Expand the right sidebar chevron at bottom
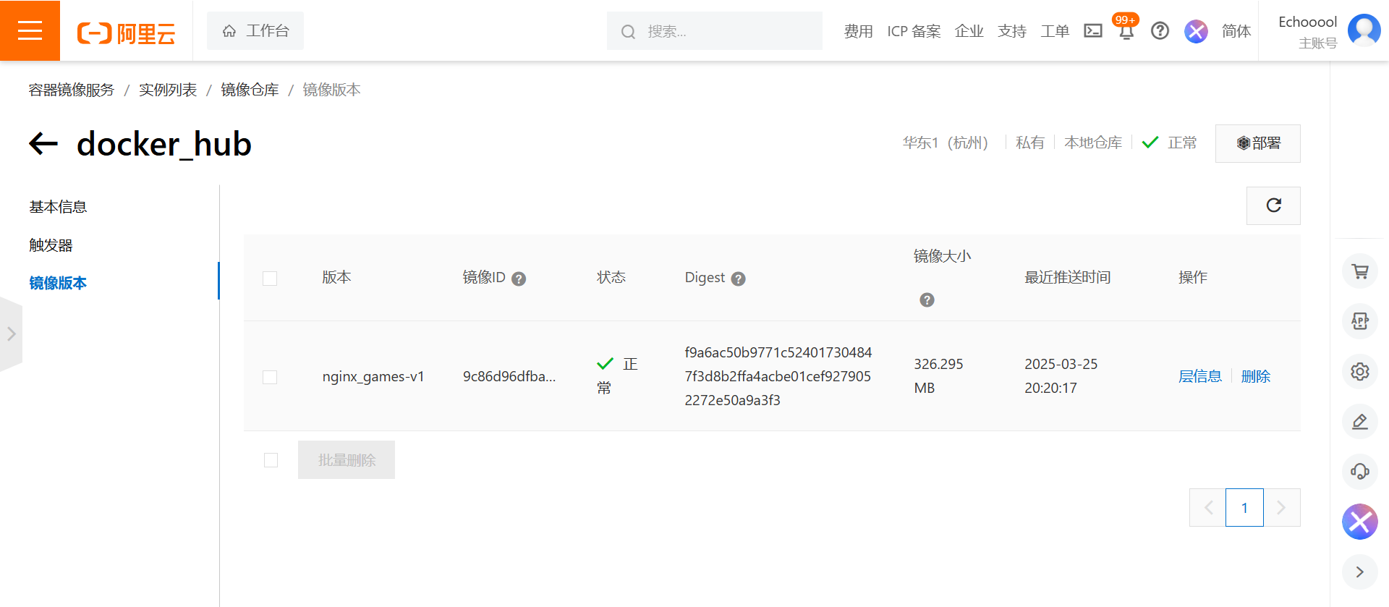The width and height of the screenshot is (1389, 607). [x=1360, y=572]
